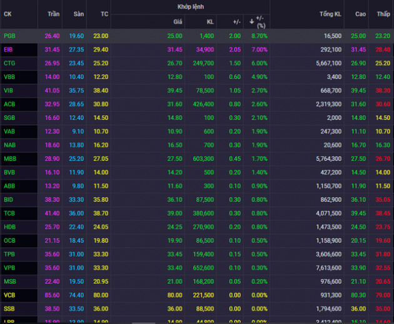Select the NAB stock symbol
Viewport: 394px width, 324px height.
coord(9,145)
